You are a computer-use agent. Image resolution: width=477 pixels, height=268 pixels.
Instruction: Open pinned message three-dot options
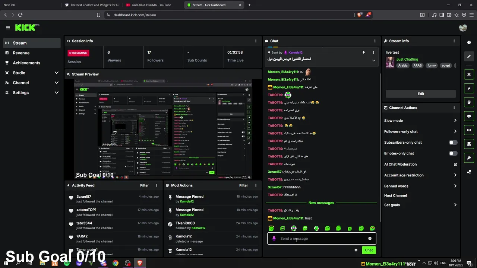click(x=374, y=52)
